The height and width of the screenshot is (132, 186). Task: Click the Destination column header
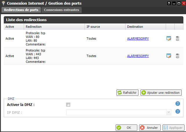coord(135,27)
